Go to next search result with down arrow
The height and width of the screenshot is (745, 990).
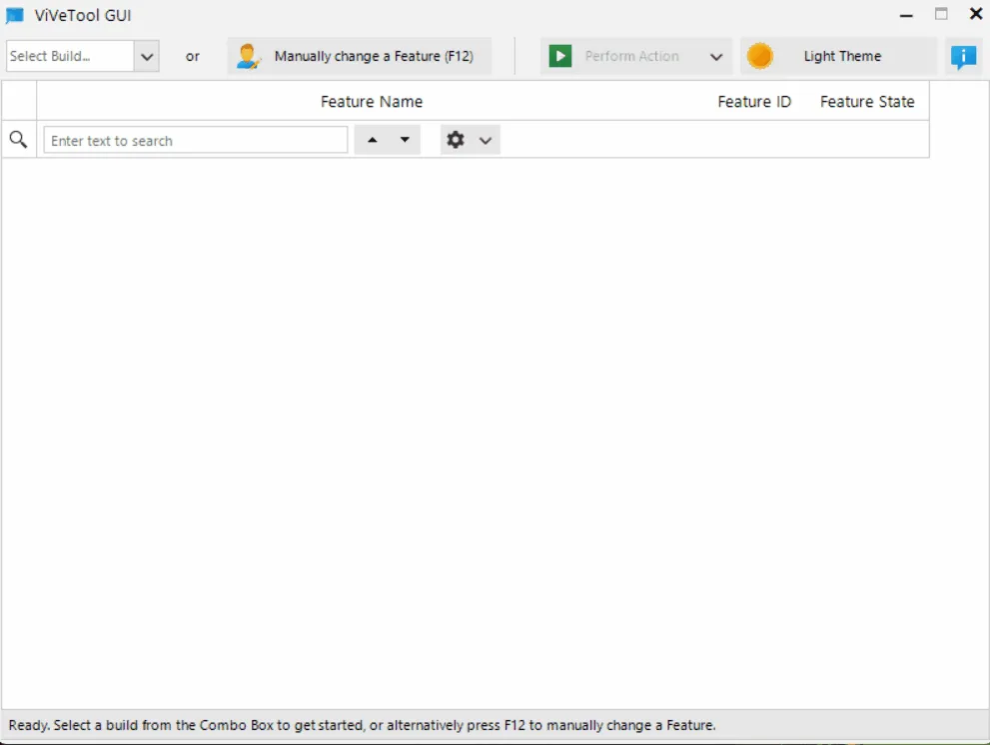tap(405, 140)
